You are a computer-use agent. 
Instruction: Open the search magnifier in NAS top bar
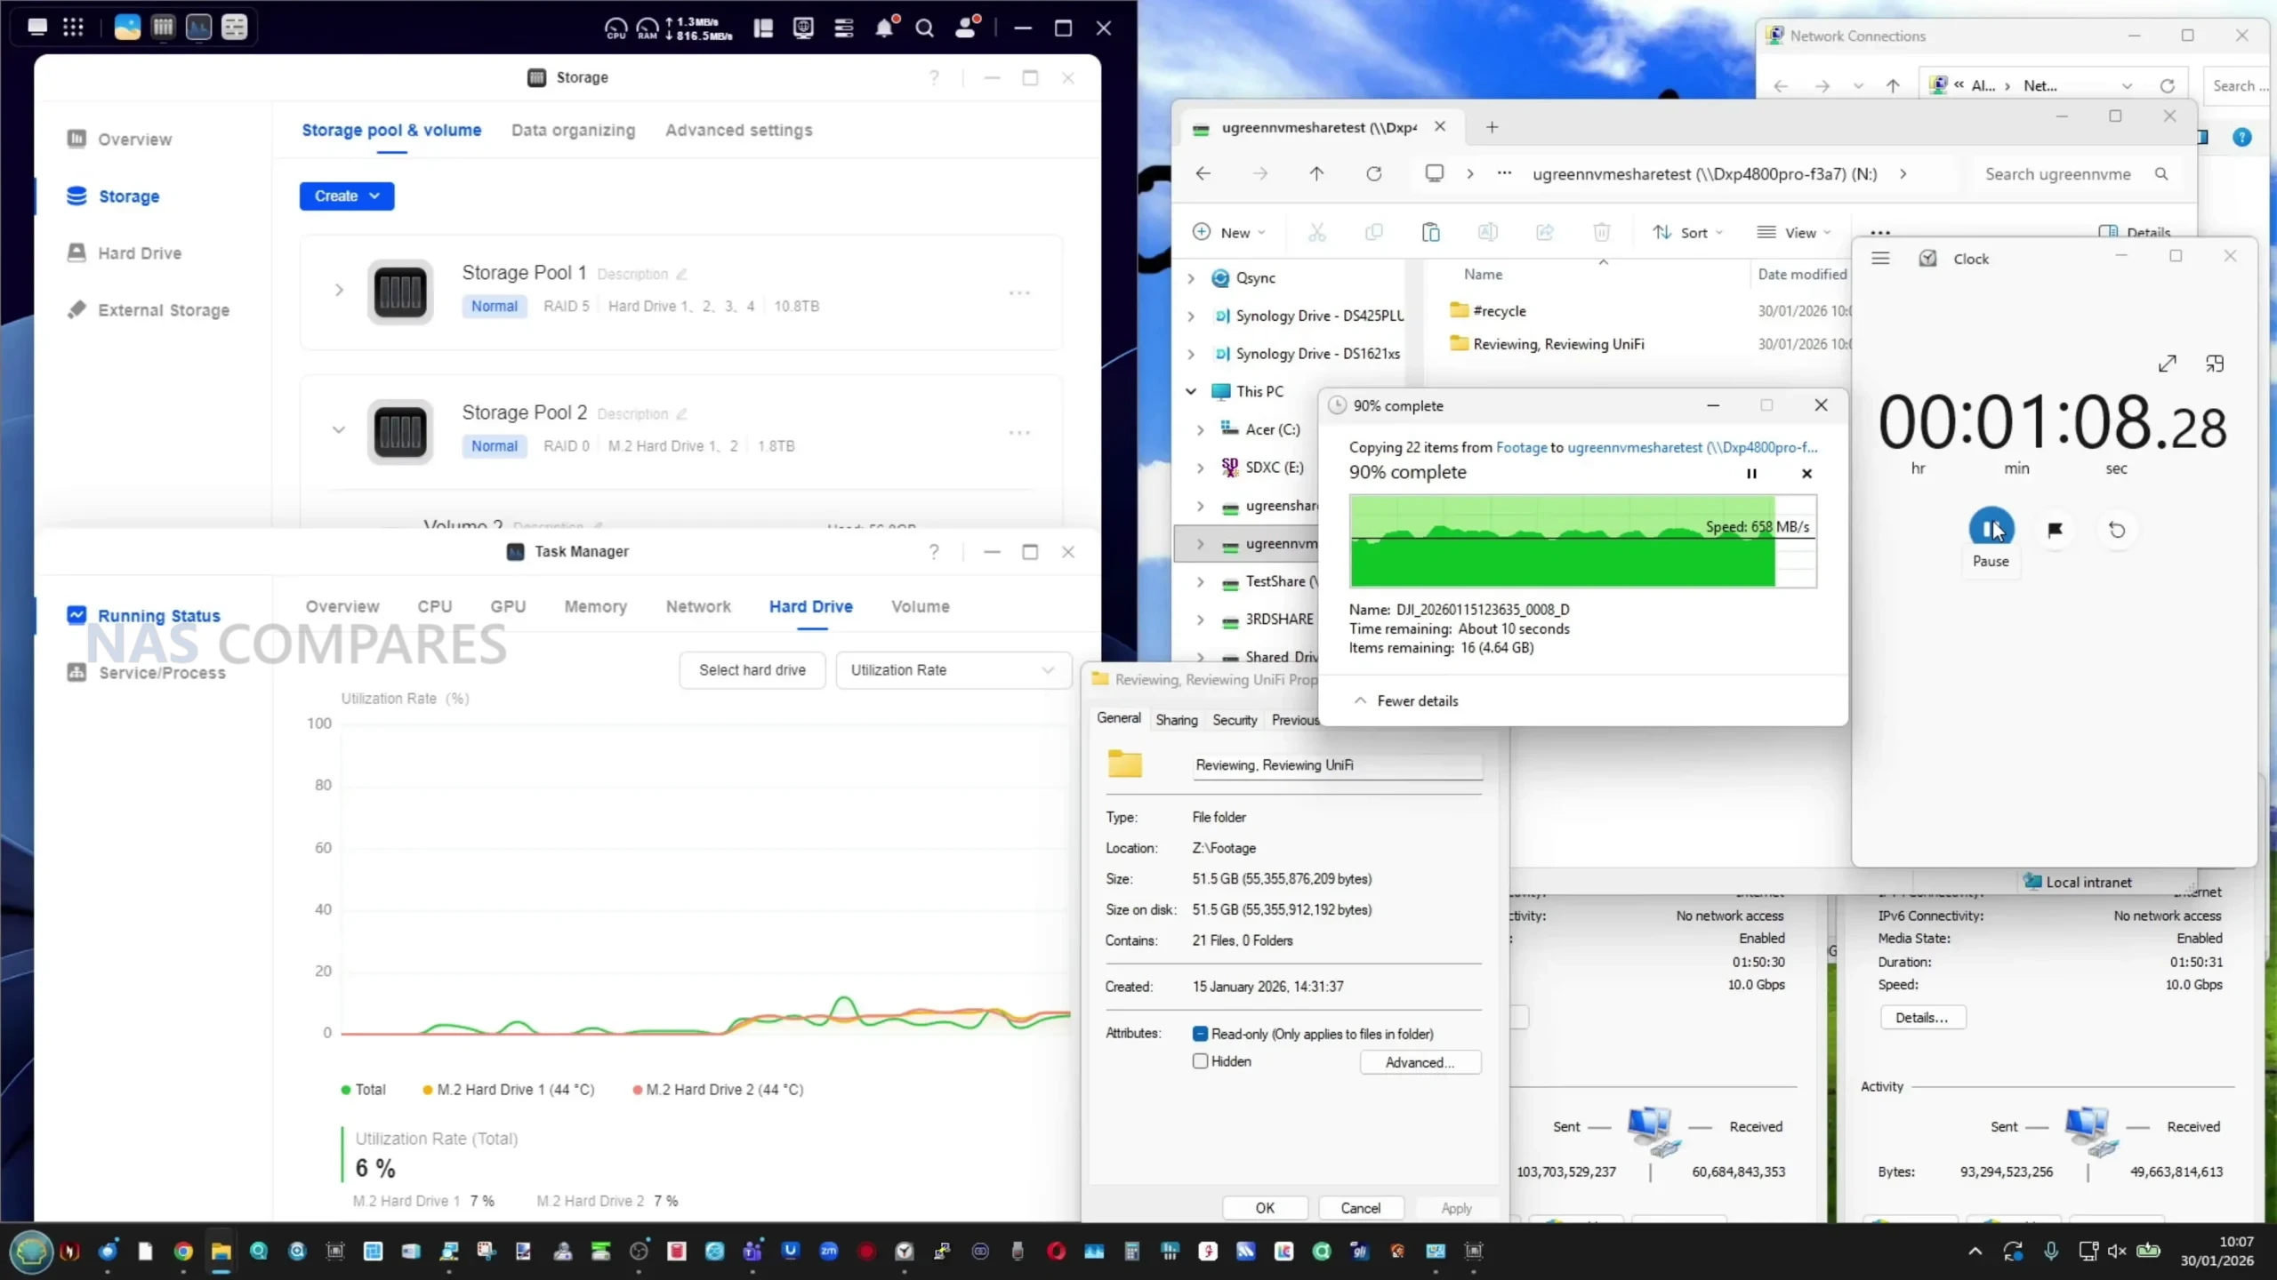click(925, 28)
